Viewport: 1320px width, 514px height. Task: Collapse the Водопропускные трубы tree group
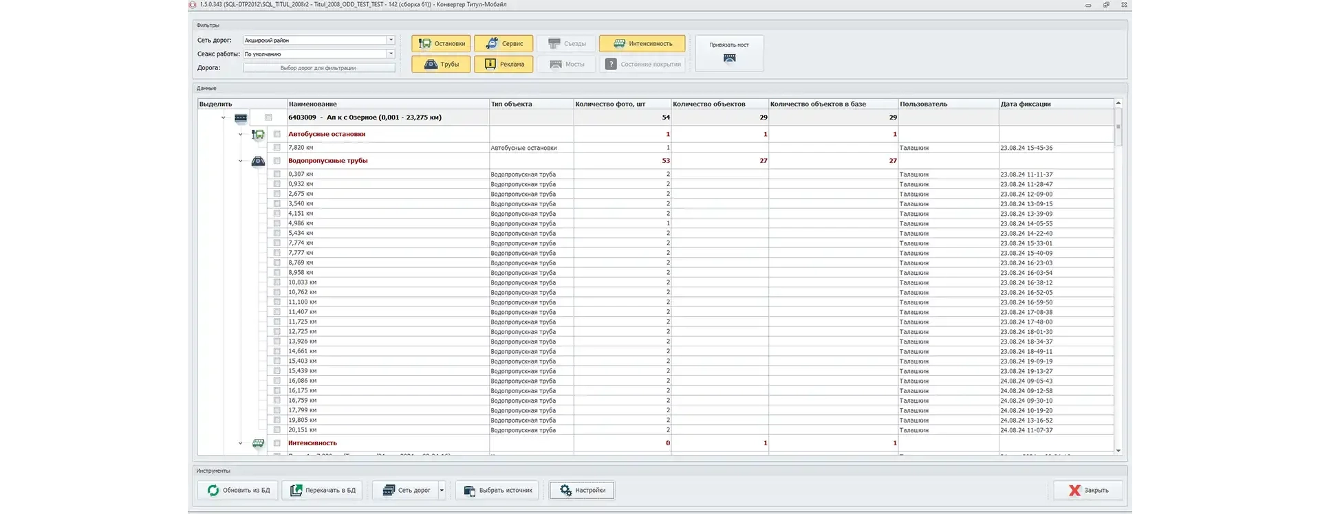pos(240,161)
